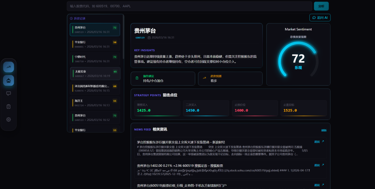Screen dimensions: 375x189
Task: Click the STRATEGY POINTS 狙击点位 heading
Action: (x=156, y=95)
